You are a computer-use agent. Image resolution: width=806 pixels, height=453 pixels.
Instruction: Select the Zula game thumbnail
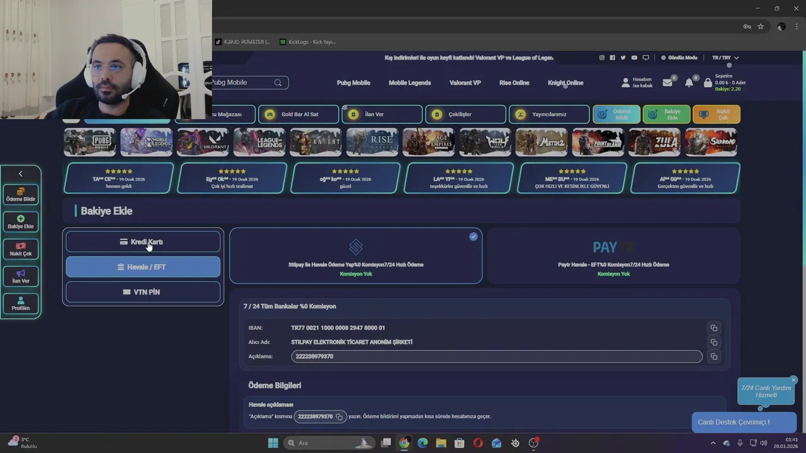click(654, 142)
